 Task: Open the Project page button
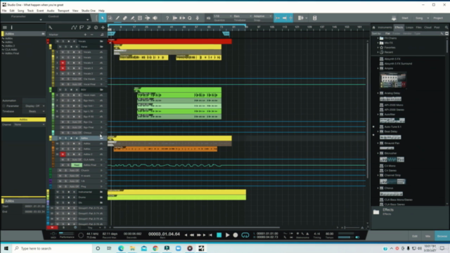pyautogui.click(x=438, y=18)
